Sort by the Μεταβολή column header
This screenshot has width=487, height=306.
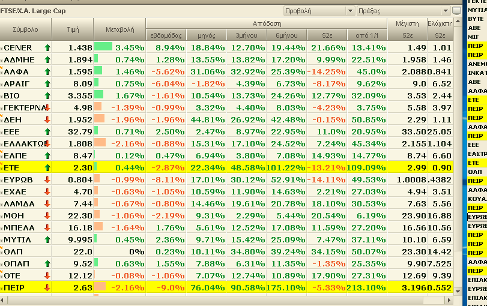pyautogui.click(x=119, y=29)
